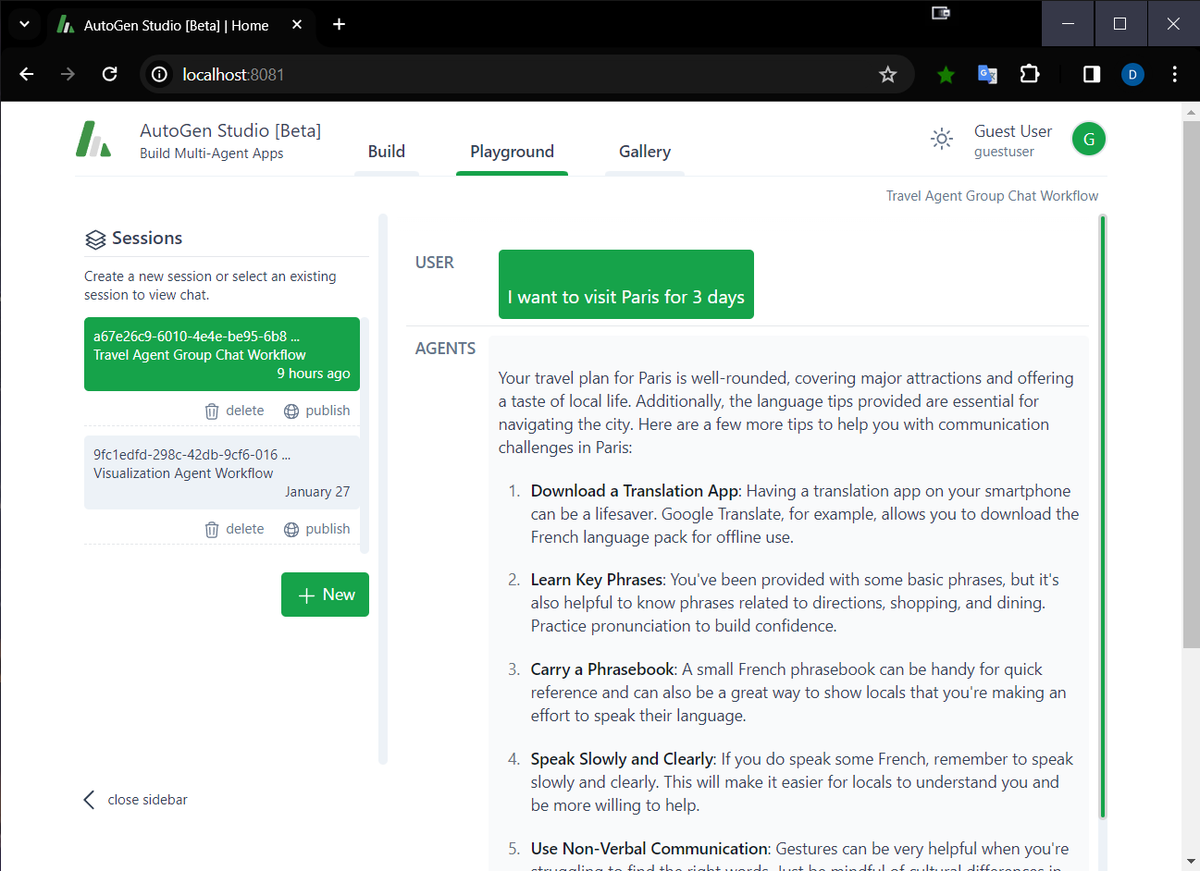Collapse the sidebar using close sidebar chevron
The width and height of the screenshot is (1200, 871).
pyautogui.click(x=89, y=799)
